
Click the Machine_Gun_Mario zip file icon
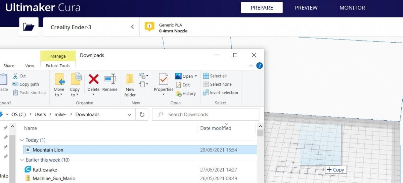[28, 178]
